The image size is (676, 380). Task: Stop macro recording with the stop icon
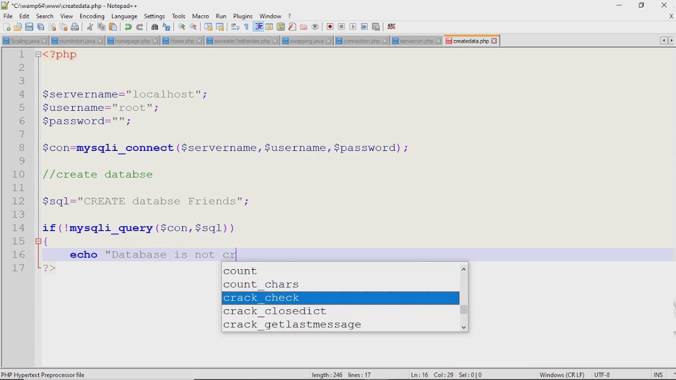pos(341,27)
